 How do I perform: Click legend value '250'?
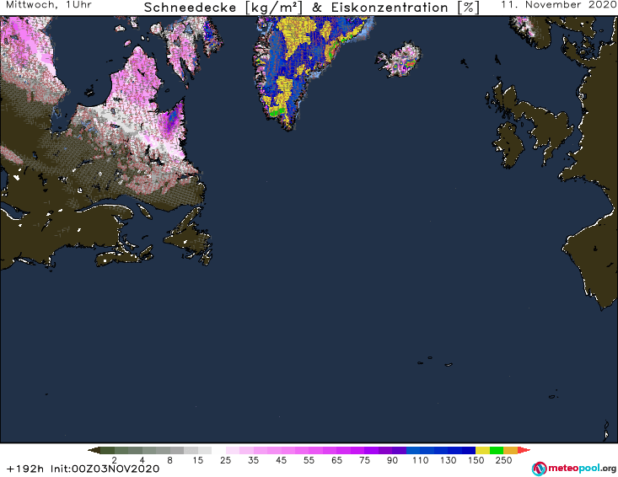503,460
